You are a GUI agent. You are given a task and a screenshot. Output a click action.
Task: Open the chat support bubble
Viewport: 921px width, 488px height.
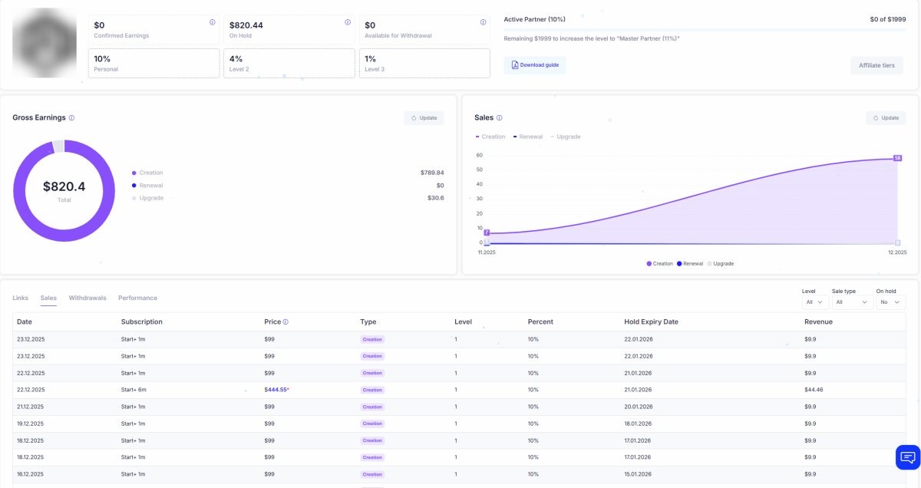click(907, 457)
